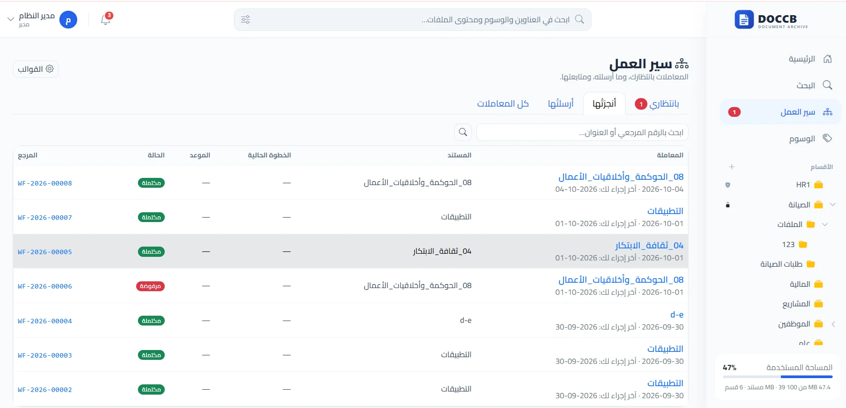The width and height of the screenshot is (846, 408).
Task: Click the سير العمل sidebar workflow icon
Action: [827, 112]
